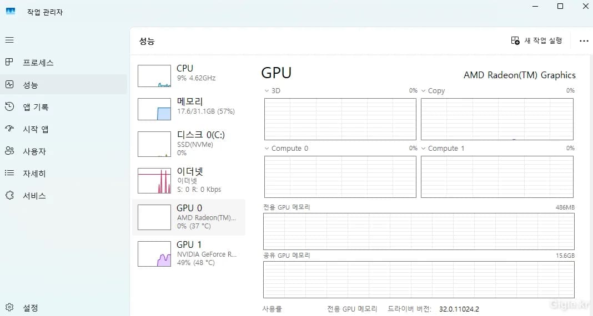Viewport: 593px width, 316px height.
Task: Click the 49% (48 °C) GPU 1 text
Action: [x=196, y=263]
